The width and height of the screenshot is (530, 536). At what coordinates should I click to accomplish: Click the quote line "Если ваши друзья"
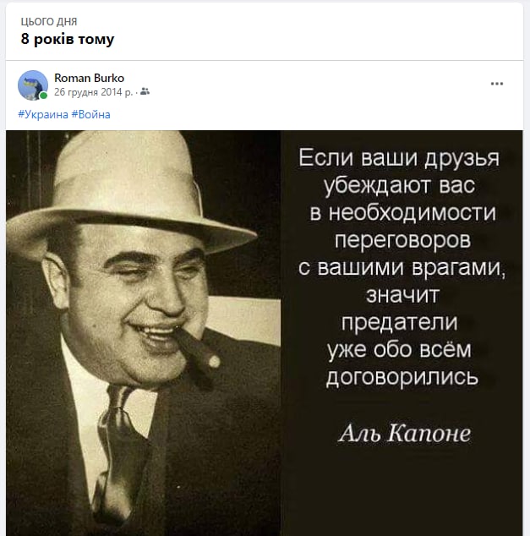tap(399, 158)
